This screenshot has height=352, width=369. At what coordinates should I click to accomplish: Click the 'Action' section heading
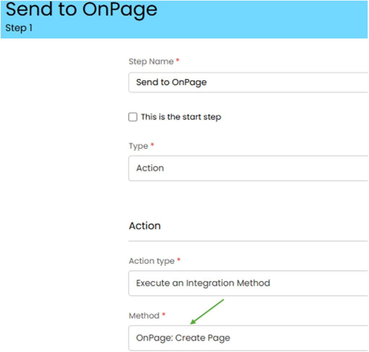pyautogui.click(x=145, y=226)
